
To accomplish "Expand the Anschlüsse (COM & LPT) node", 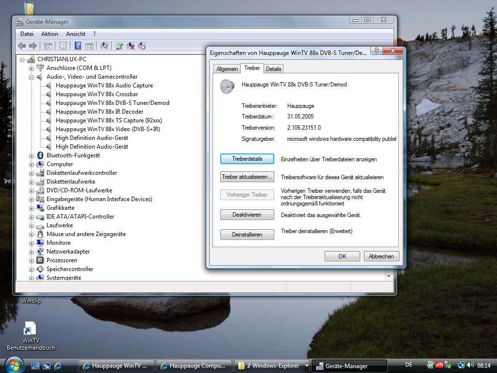I will tap(31, 68).
